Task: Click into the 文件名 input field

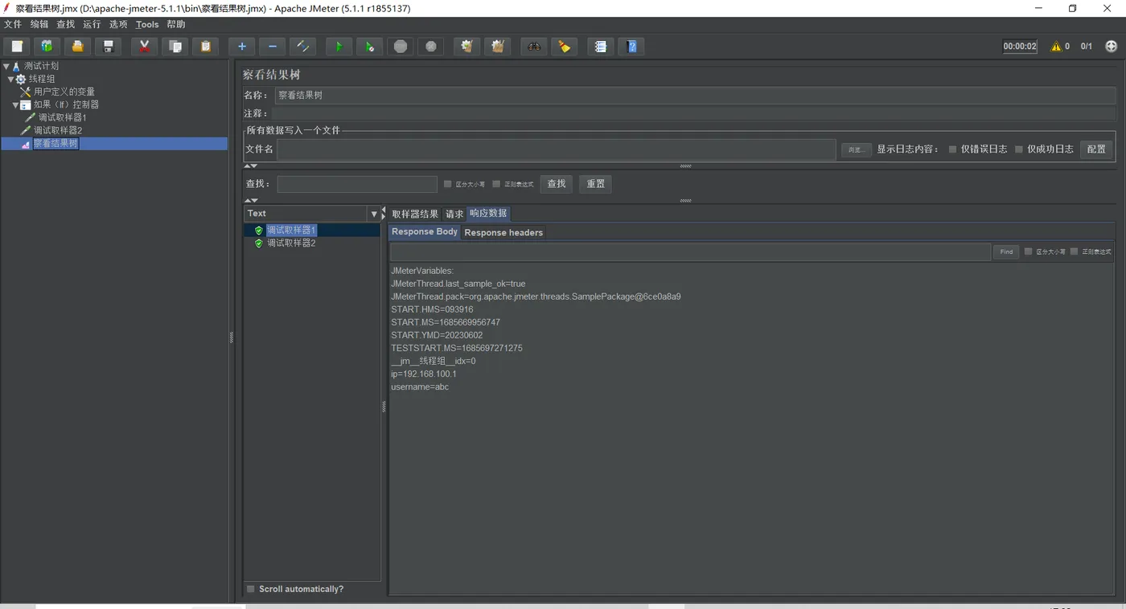Action: pyautogui.click(x=557, y=149)
